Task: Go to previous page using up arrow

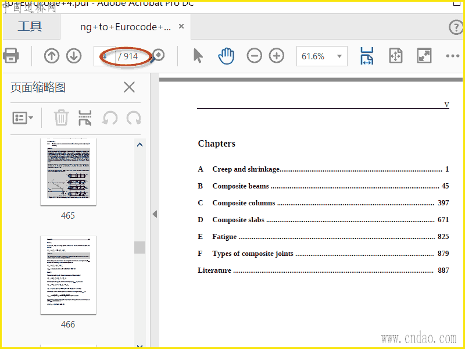Action: (52, 56)
